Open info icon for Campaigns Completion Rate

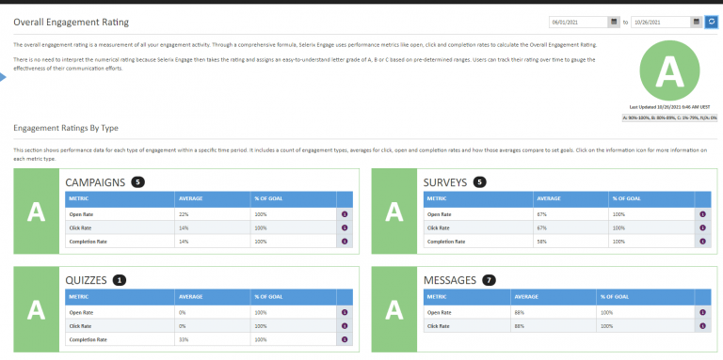click(x=344, y=241)
